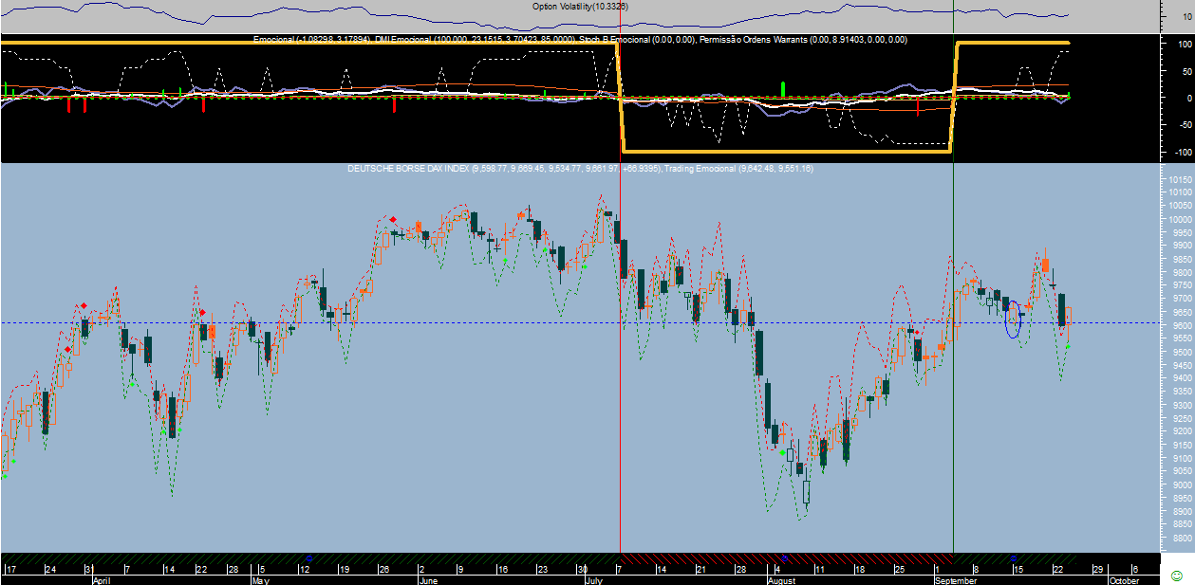Click the 10000 value on price axis
Viewport: 1195px width, 585px height.
point(1181,219)
